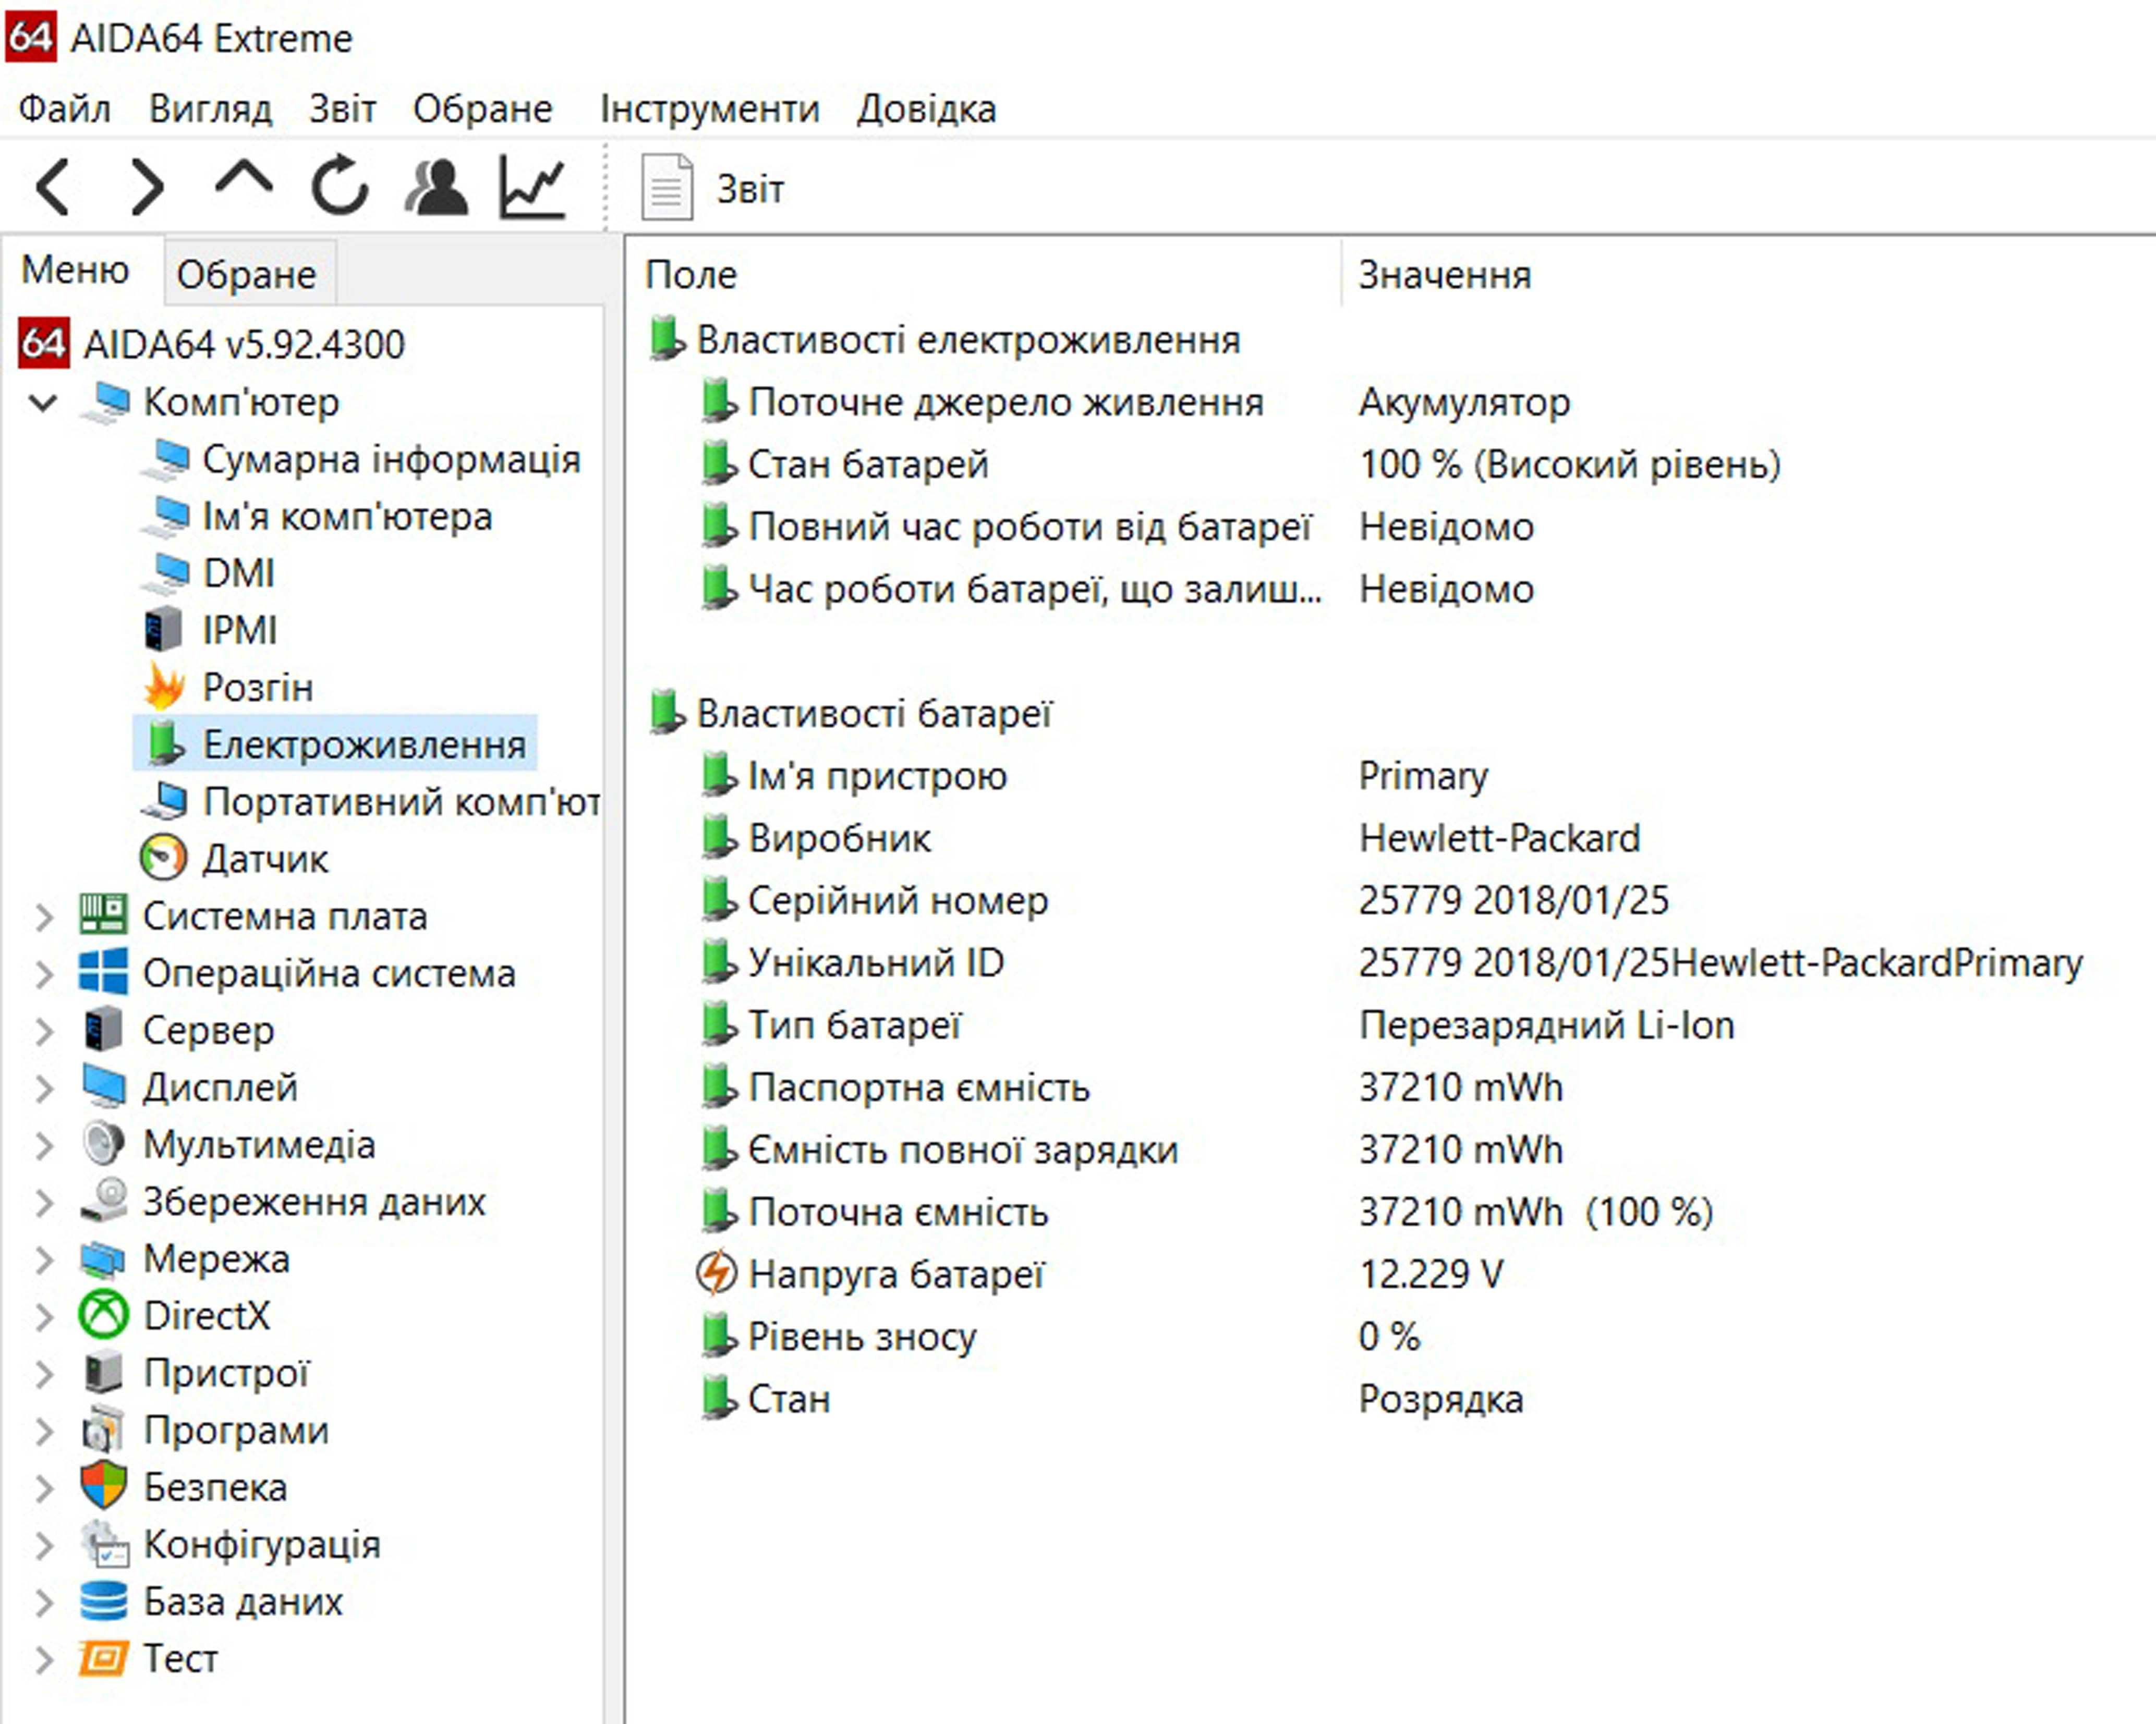Click the Поле column header
2156x1724 pixels.
click(690, 275)
